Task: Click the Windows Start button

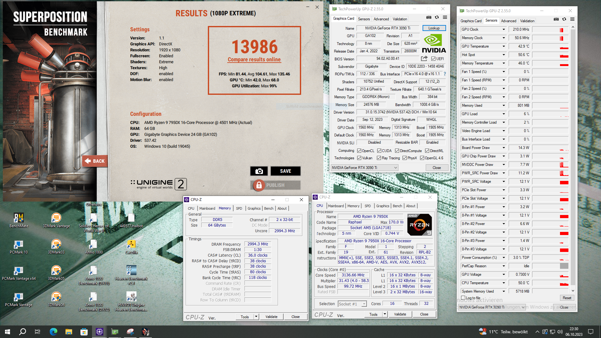Action: (x=8, y=332)
